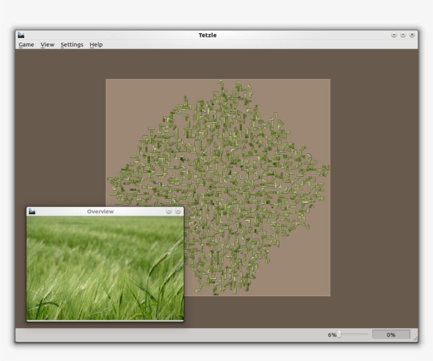The height and width of the screenshot is (361, 433).
Task: Click the Overview window close icon
Action: (178, 211)
